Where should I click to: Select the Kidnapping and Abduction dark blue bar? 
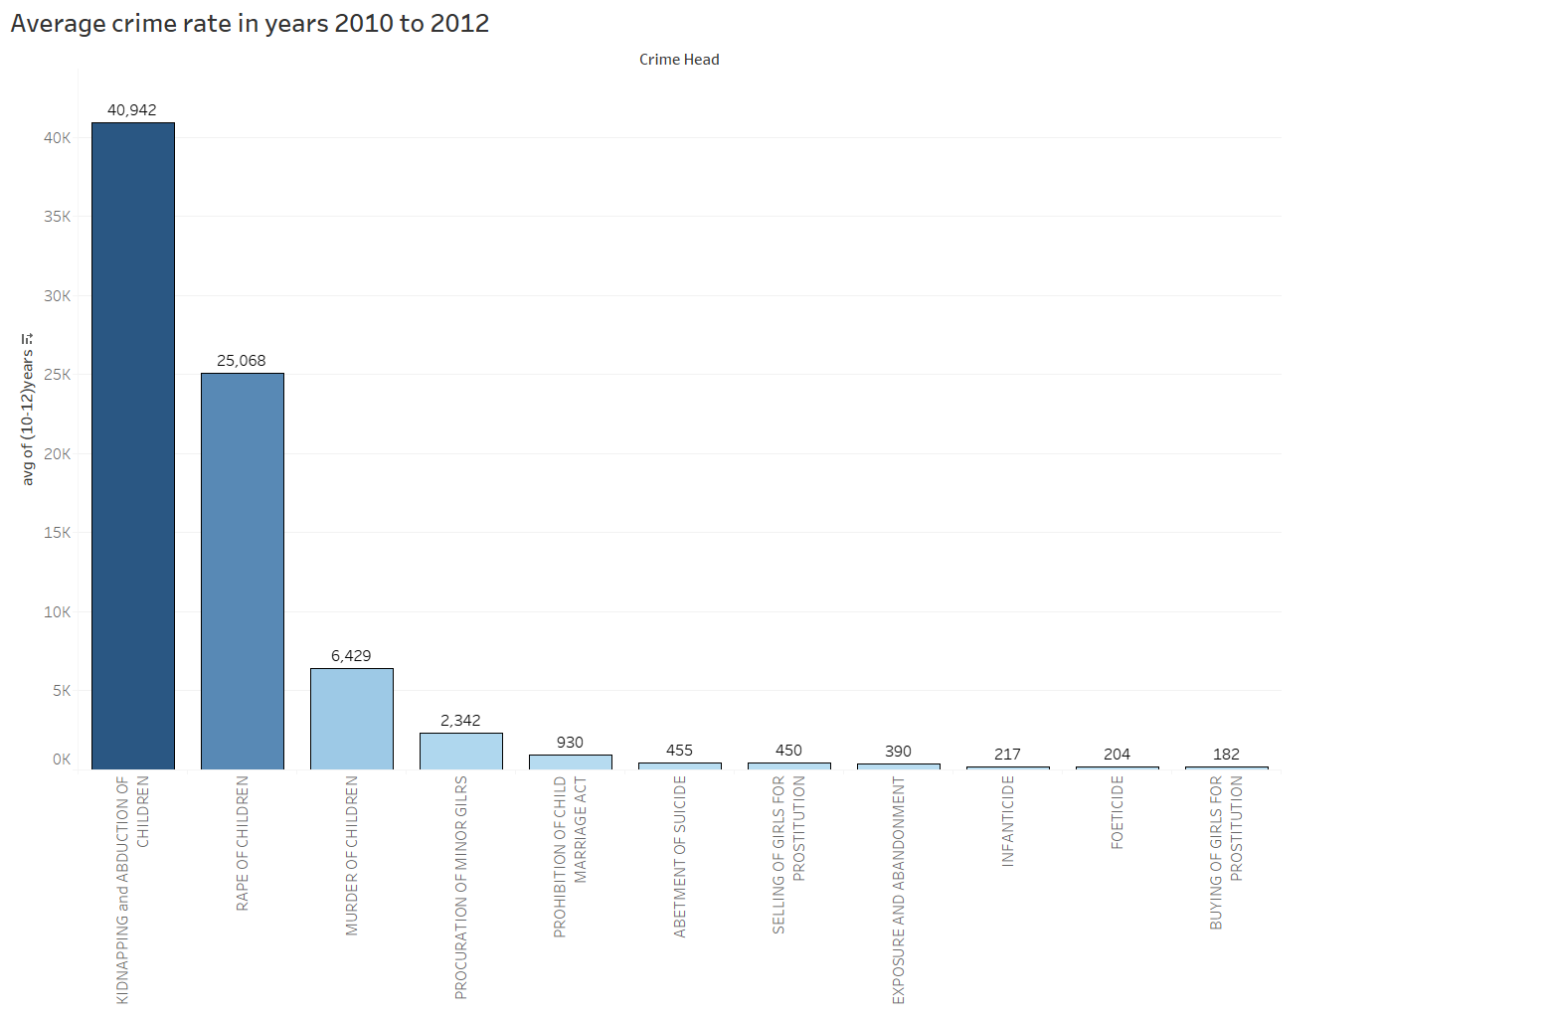pyautogui.click(x=133, y=445)
